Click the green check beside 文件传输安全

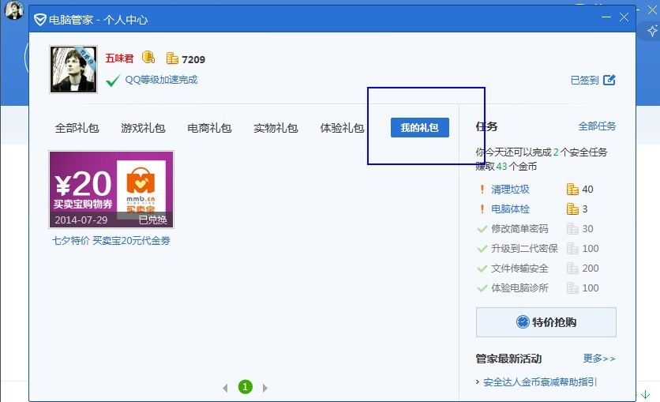[x=482, y=269]
